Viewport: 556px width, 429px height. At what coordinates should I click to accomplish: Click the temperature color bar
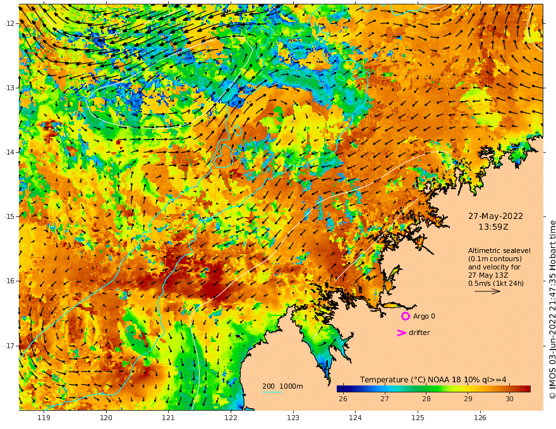pyautogui.click(x=433, y=389)
